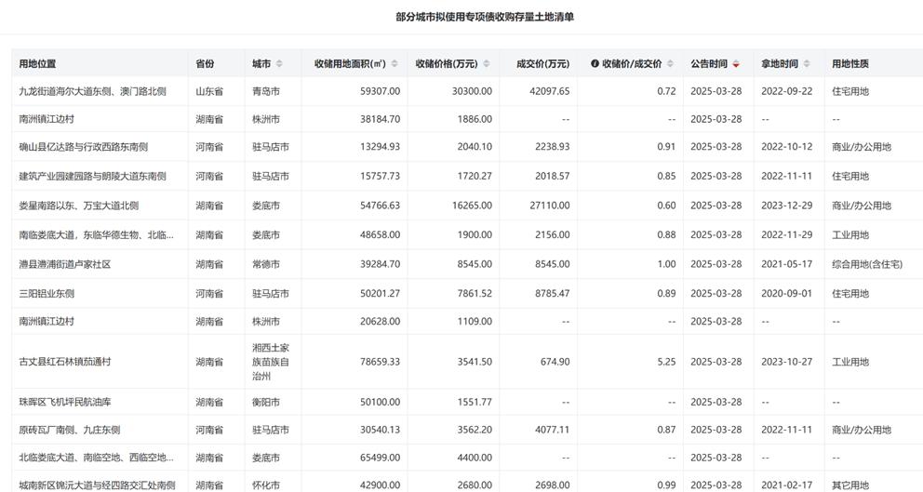Select the 湘西土家族苗族自治州 city cell
This screenshot has width=923, height=492.
click(276, 362)
